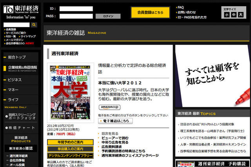251x167 pixels.
Task: Click the 780円(税込) price text
Action: click(65, 134)
